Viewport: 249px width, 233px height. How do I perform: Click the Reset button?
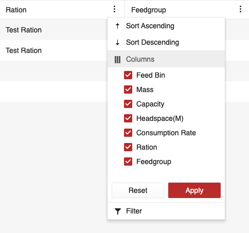[x=138, y=190]
